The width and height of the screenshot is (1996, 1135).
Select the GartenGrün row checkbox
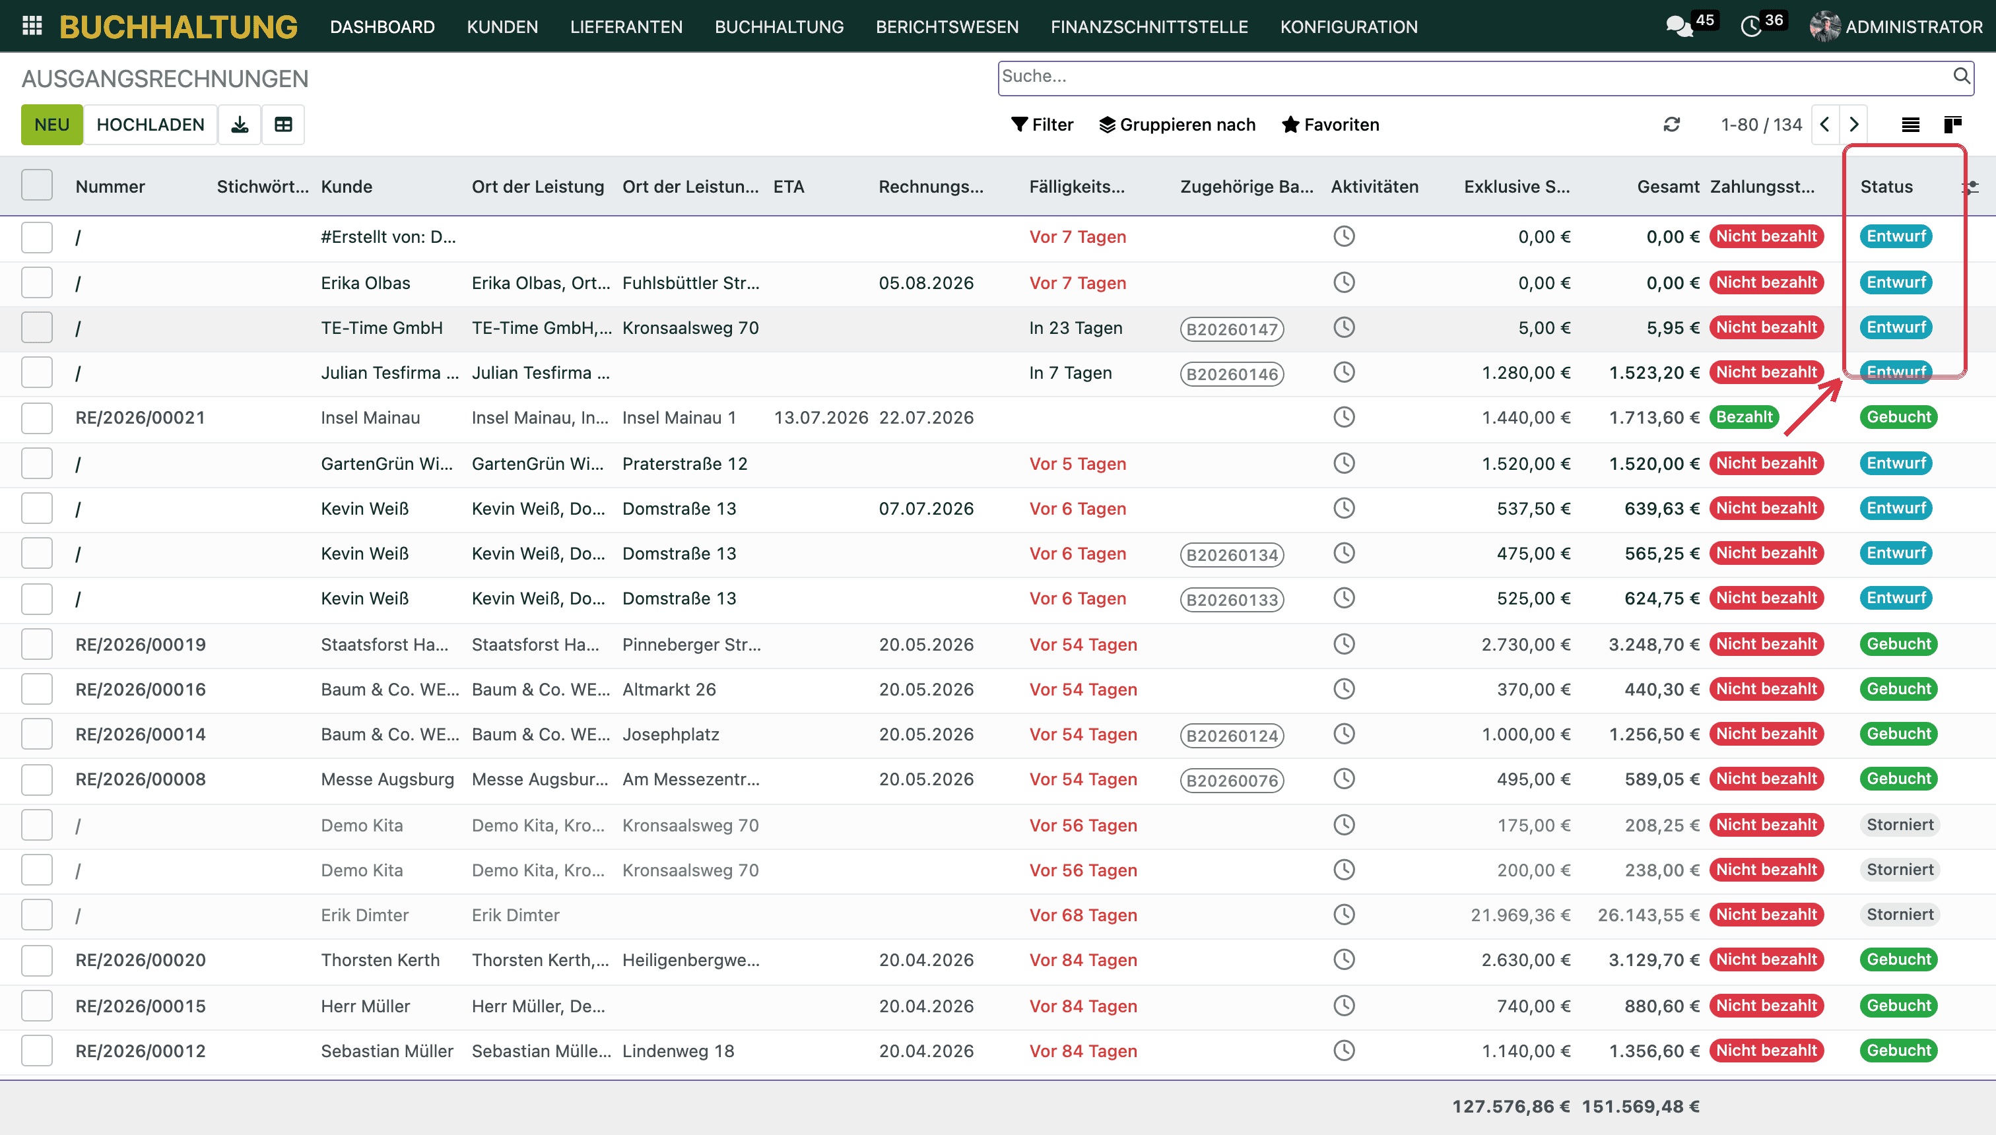click(37, 464)
